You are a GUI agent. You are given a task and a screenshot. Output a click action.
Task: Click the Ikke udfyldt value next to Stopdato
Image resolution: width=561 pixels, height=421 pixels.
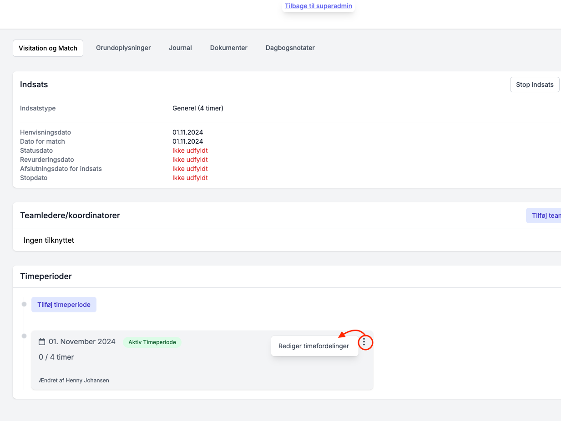point(190,178)
